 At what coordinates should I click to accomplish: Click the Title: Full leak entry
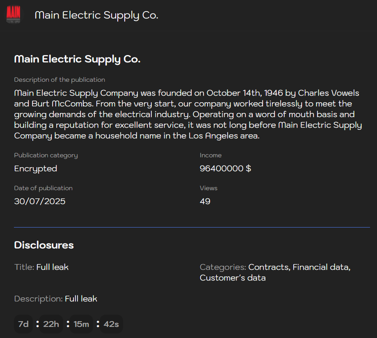pos(41,267)
